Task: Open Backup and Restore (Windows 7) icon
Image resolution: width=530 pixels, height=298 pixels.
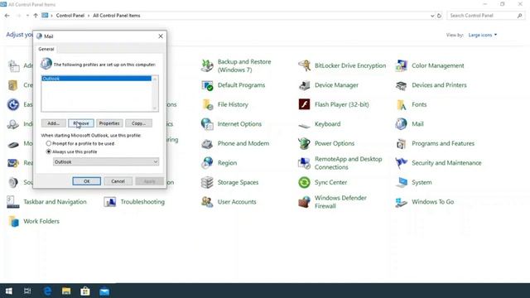Action: [x=207, y=65]
